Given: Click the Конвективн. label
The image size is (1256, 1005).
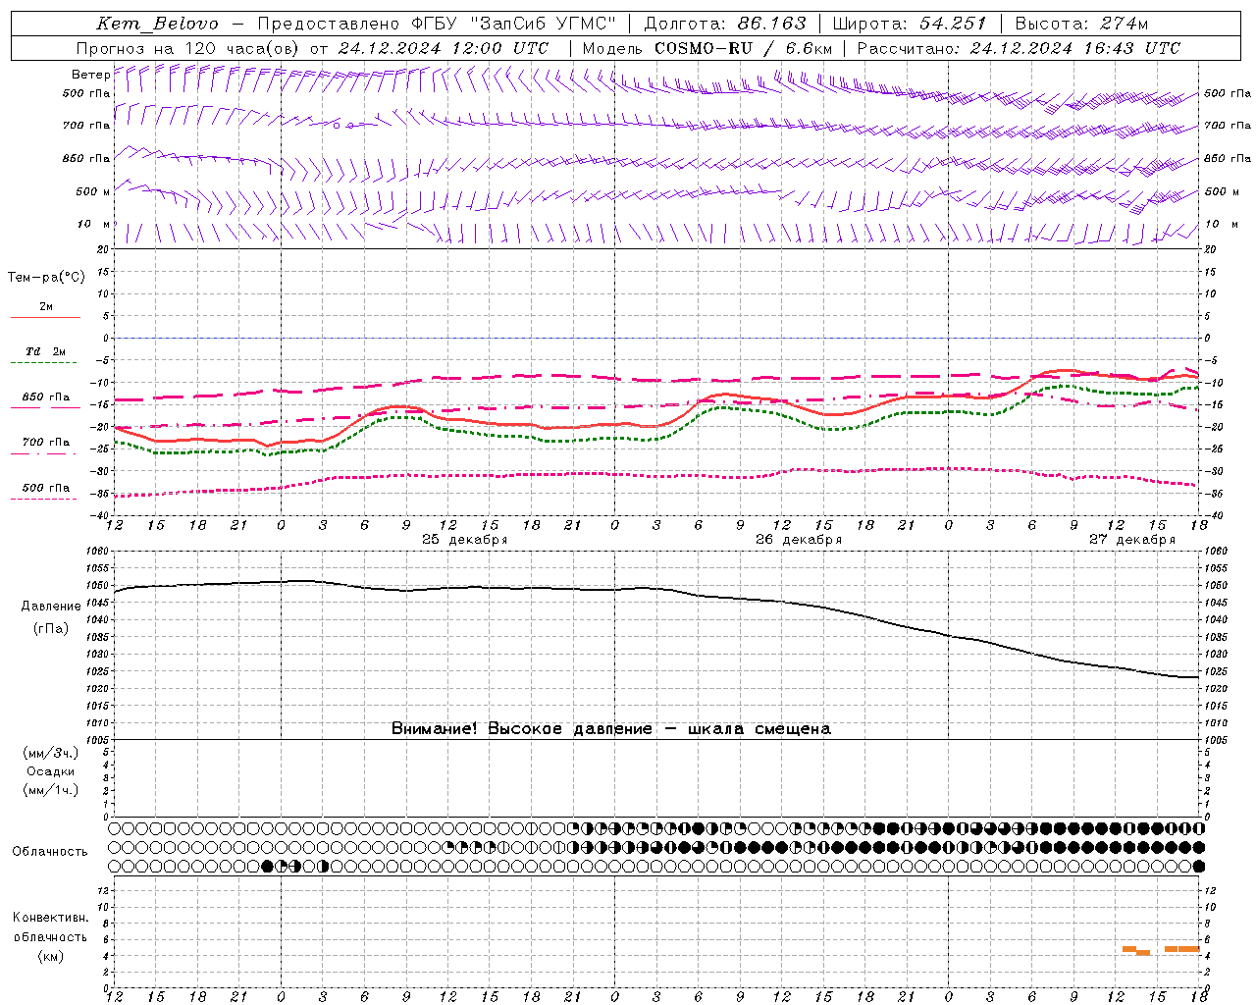Looking at the screenshot, I should click(50, 918).
